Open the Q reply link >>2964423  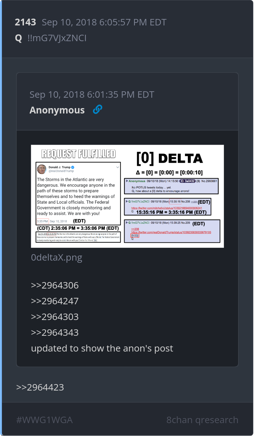[40, 387]
